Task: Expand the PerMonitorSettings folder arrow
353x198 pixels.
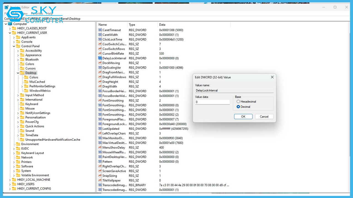Action: pos(22,86)
